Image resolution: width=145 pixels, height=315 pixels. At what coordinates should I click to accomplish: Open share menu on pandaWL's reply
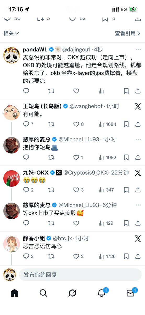[x=138, y=91]
